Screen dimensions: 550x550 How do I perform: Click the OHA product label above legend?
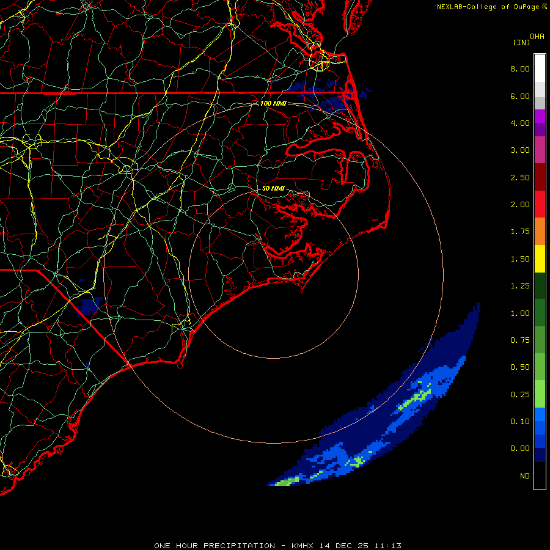point(537,37)
